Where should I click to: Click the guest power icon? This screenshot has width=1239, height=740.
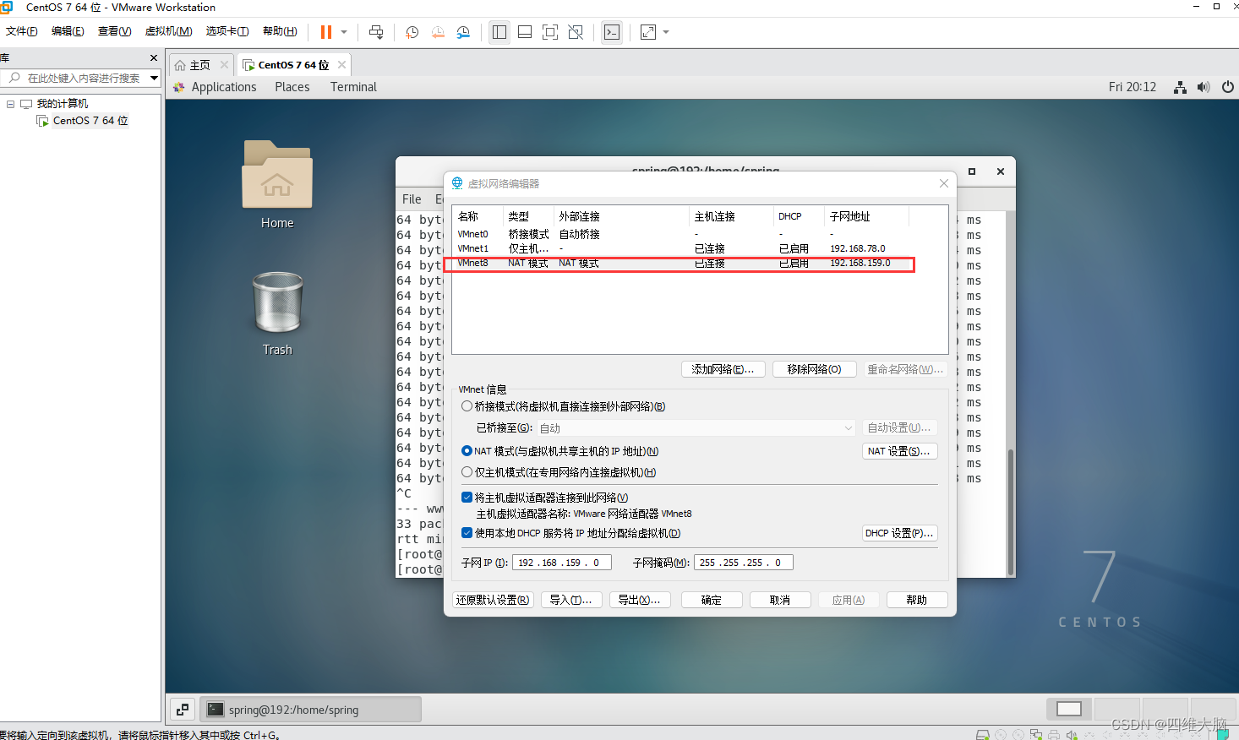(x=1228, y=87)
